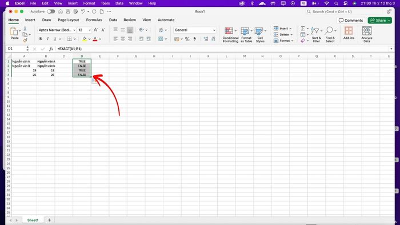Open the Comments pane button
This screenshot has width=400, height=225.
(351, 21)
